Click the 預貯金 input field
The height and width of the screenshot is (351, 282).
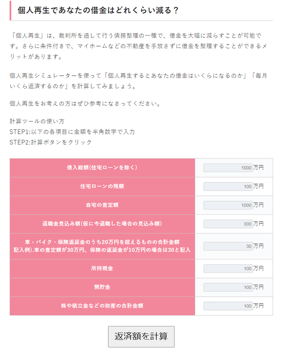point(228,287)
